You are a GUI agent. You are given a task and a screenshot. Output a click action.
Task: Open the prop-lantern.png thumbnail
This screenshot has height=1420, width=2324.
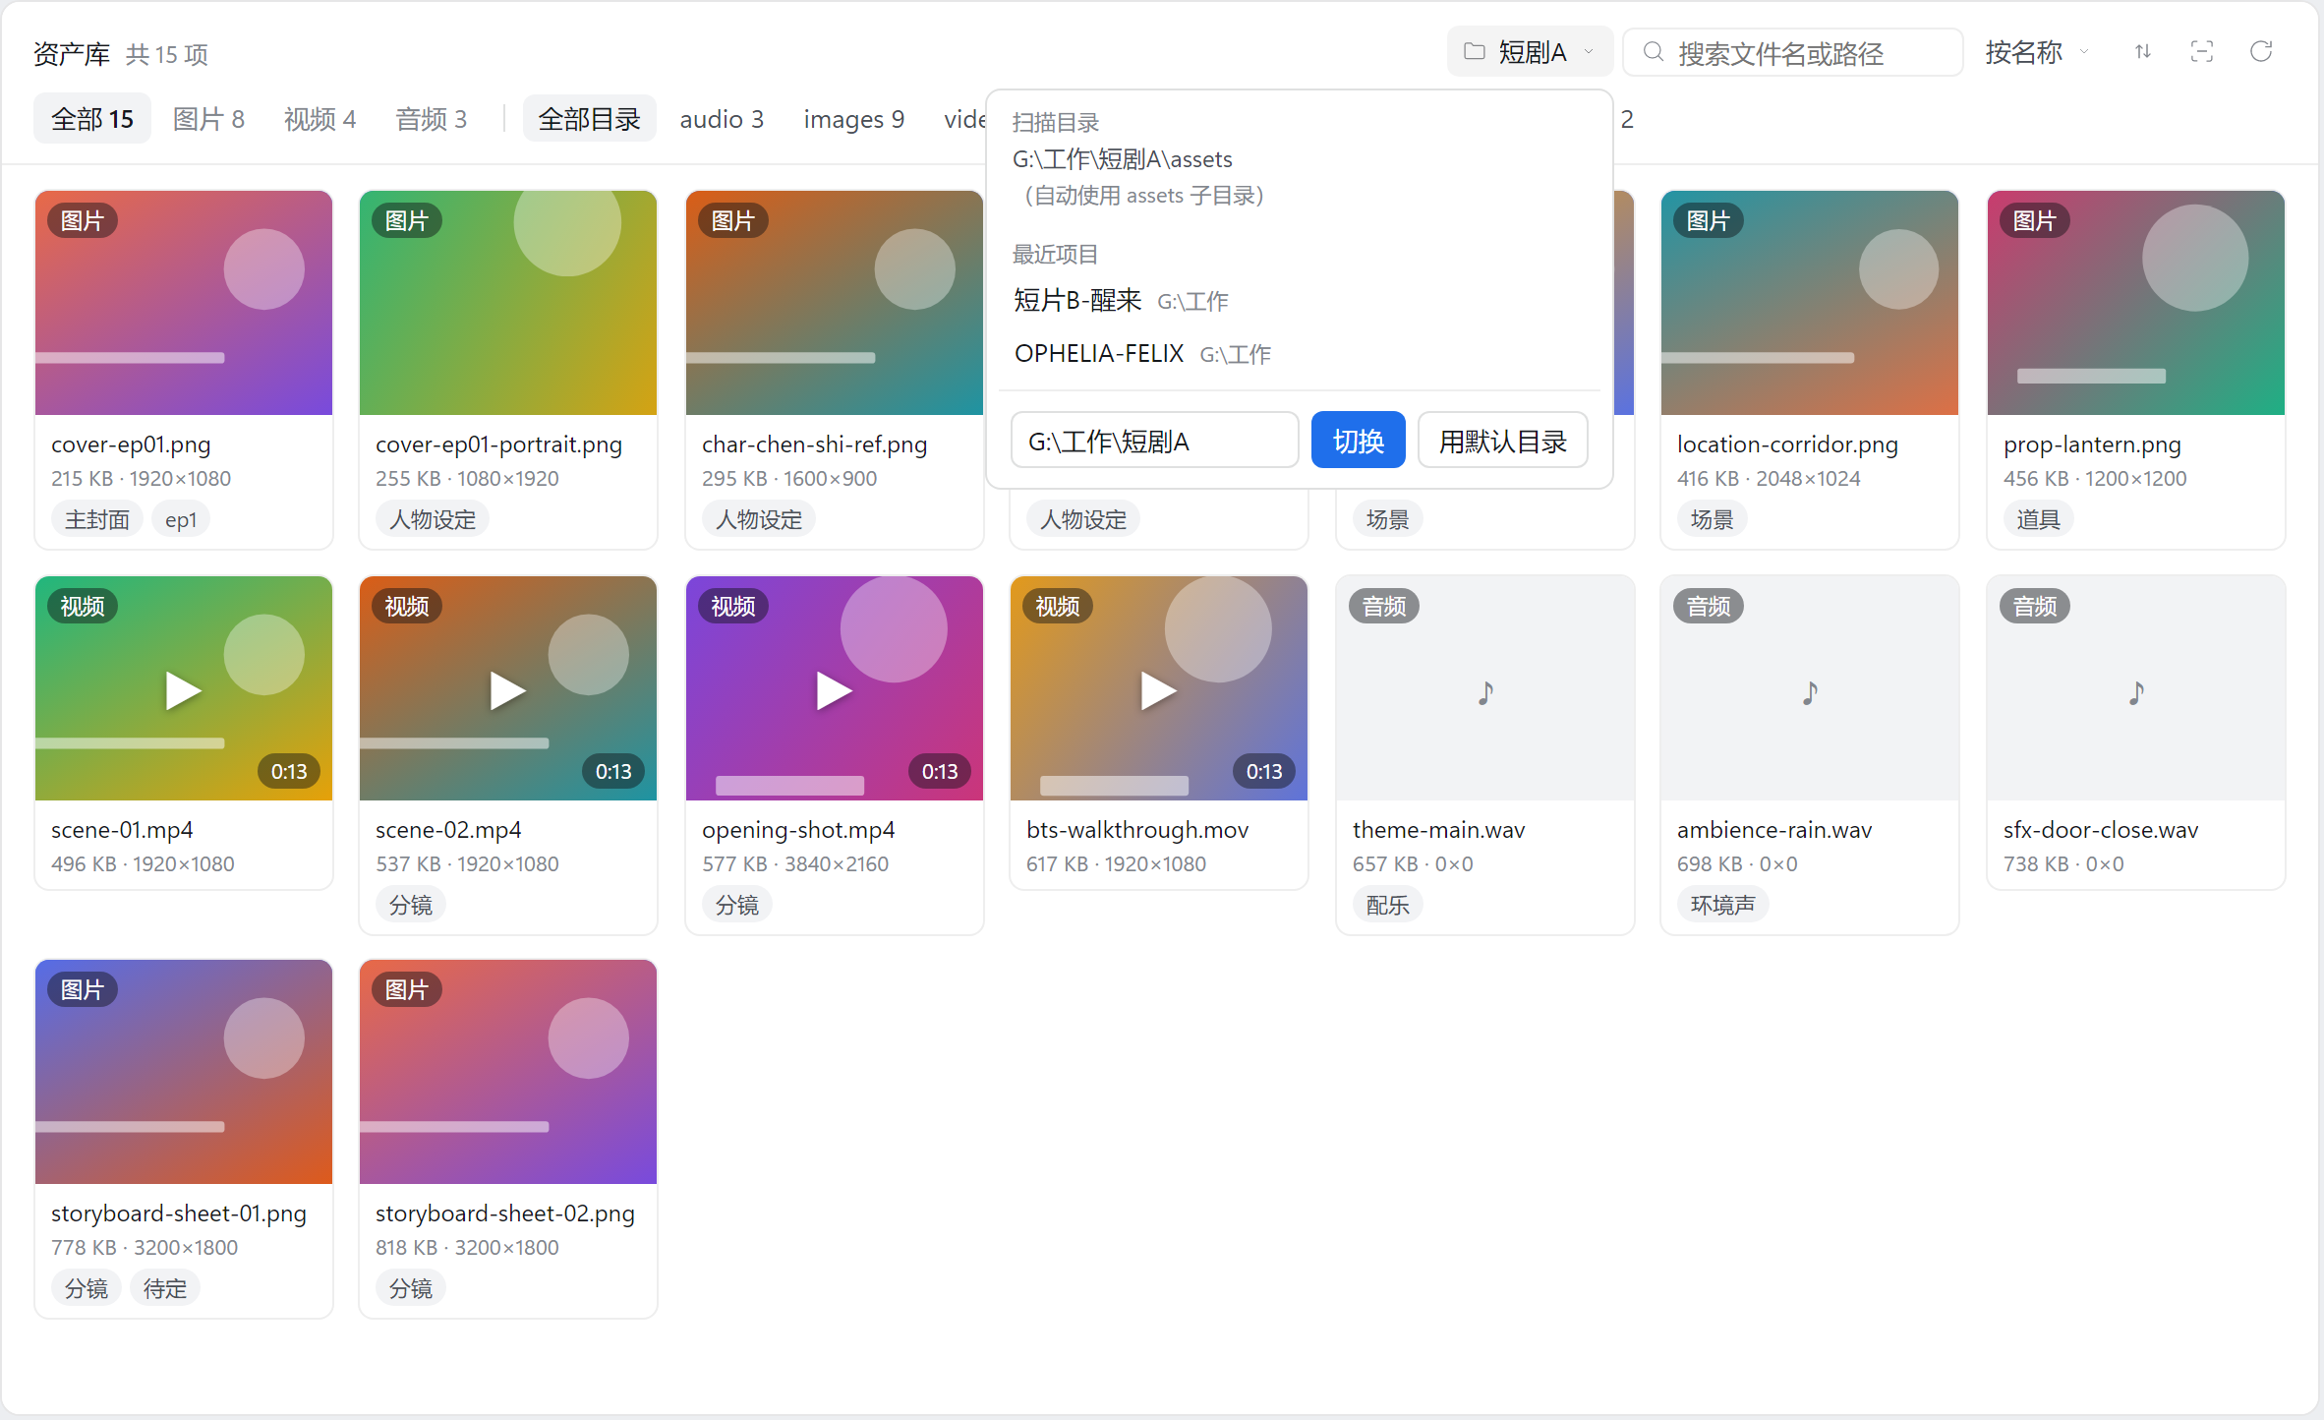pyautogui.click(x=2136, y=303)
